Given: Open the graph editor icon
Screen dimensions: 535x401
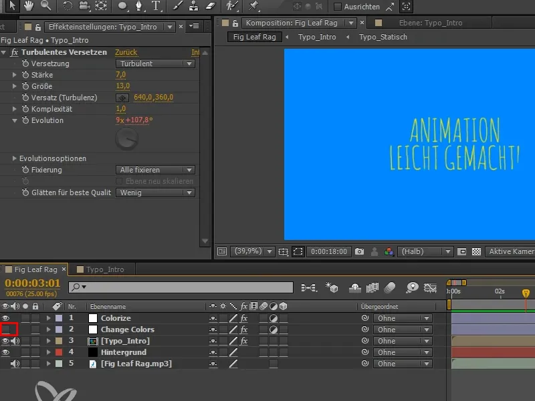Looking at the screenshot, I should coord(430,288).
